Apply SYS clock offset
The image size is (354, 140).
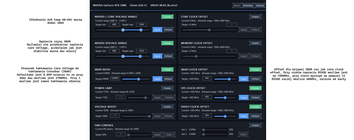244,98
